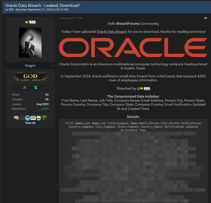Click the reputation score 2,010
211x203 pixels.
point(45,109)
